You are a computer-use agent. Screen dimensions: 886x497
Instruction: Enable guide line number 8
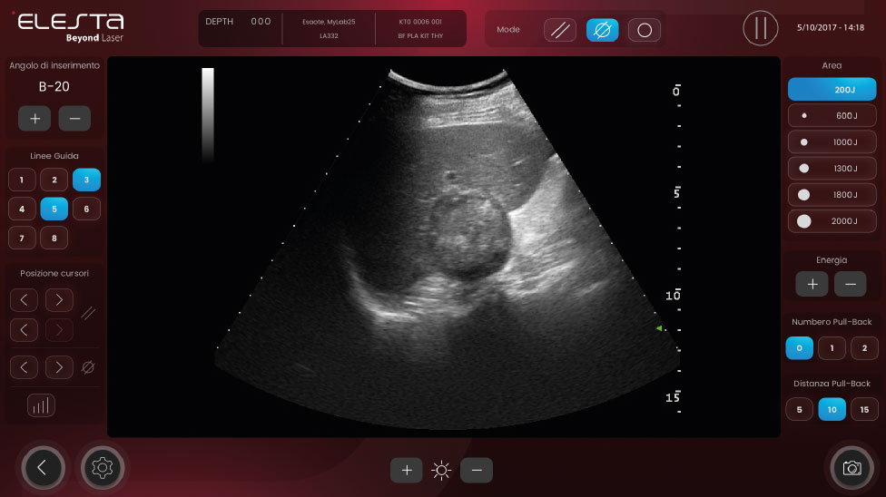click(x=54, y=239)
